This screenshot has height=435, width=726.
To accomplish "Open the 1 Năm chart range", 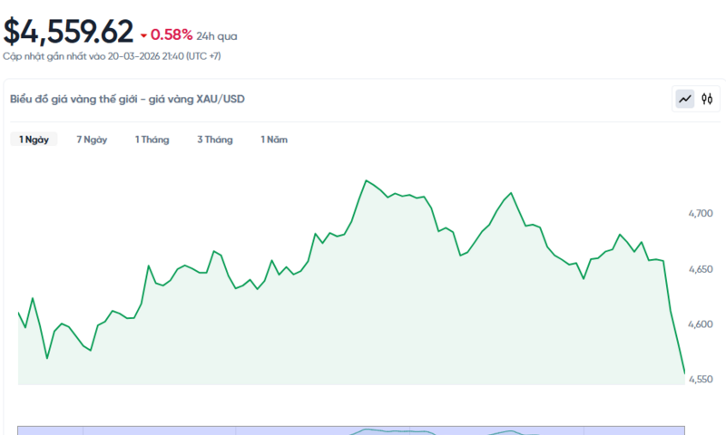I will click(x=275, y=140).
